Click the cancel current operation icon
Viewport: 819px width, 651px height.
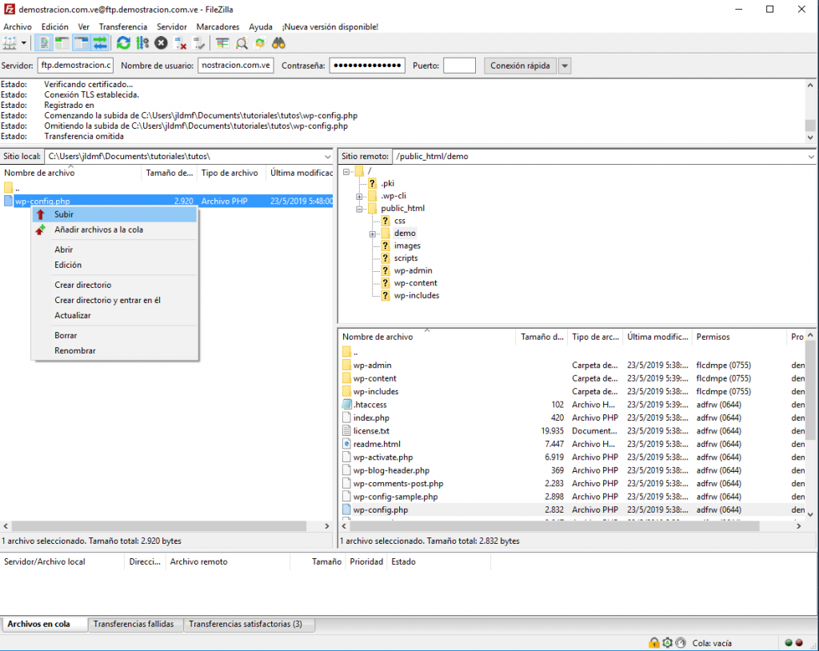coord(162,43)
